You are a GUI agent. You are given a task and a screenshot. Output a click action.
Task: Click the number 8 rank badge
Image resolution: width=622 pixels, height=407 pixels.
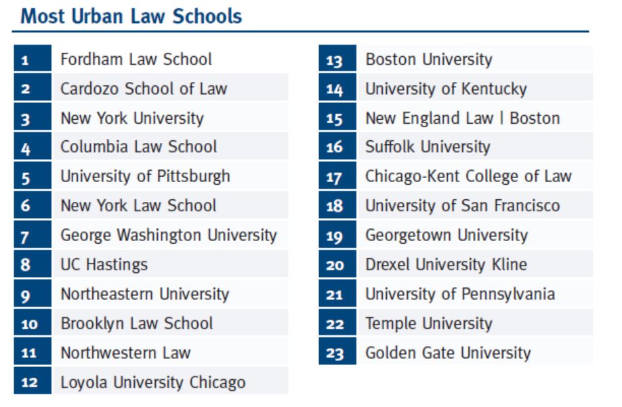click(x=33, y=263)
